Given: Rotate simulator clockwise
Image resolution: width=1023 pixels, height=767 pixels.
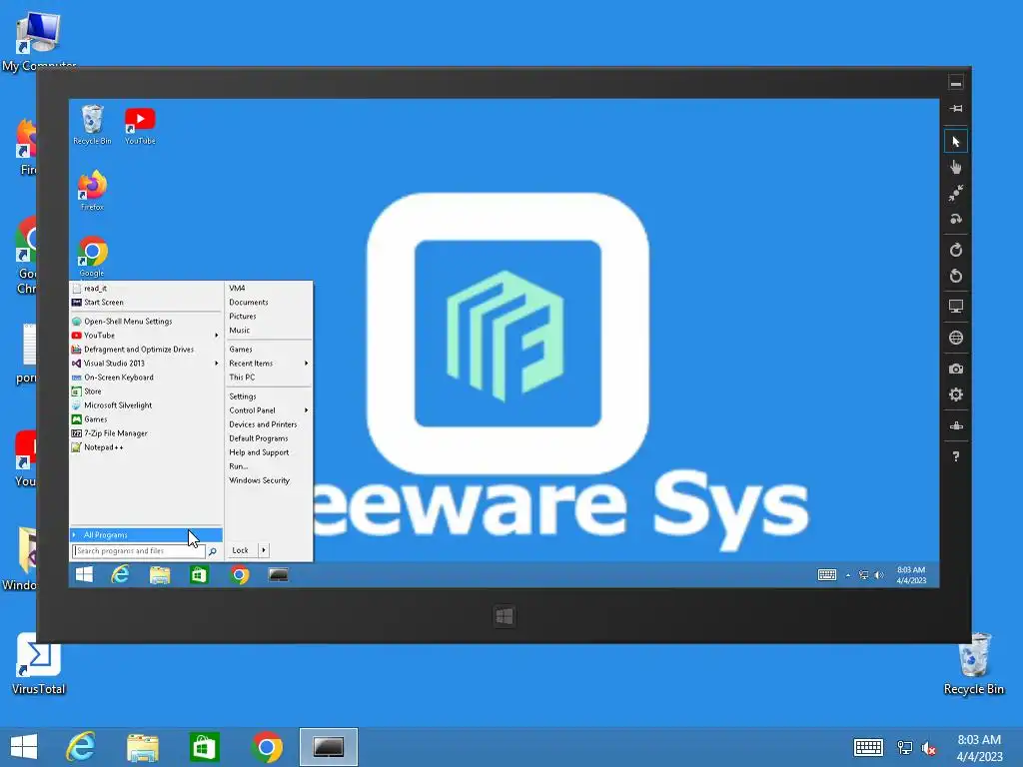Looking at the screenshot, I should tap(956, 250).
